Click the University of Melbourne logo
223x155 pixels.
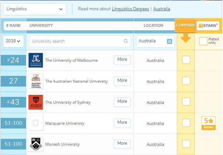36,60
